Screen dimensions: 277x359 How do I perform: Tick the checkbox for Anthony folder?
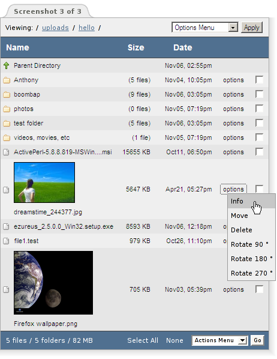[259, 80]
